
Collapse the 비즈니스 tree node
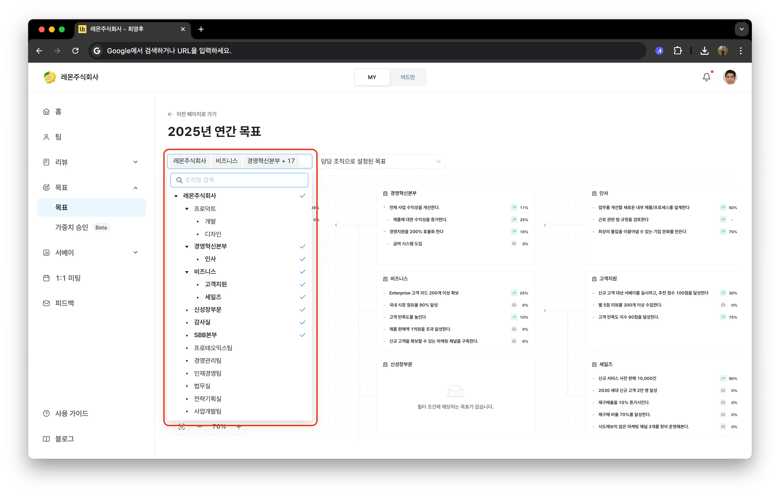pyautogui.click(x=187, y=272)
